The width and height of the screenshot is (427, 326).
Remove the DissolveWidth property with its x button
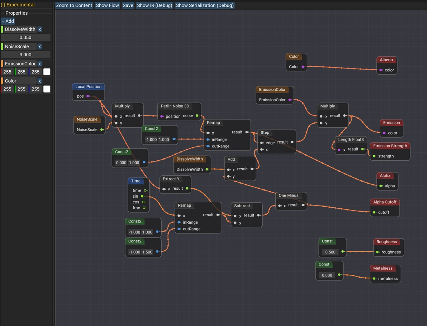click(39, 29)
